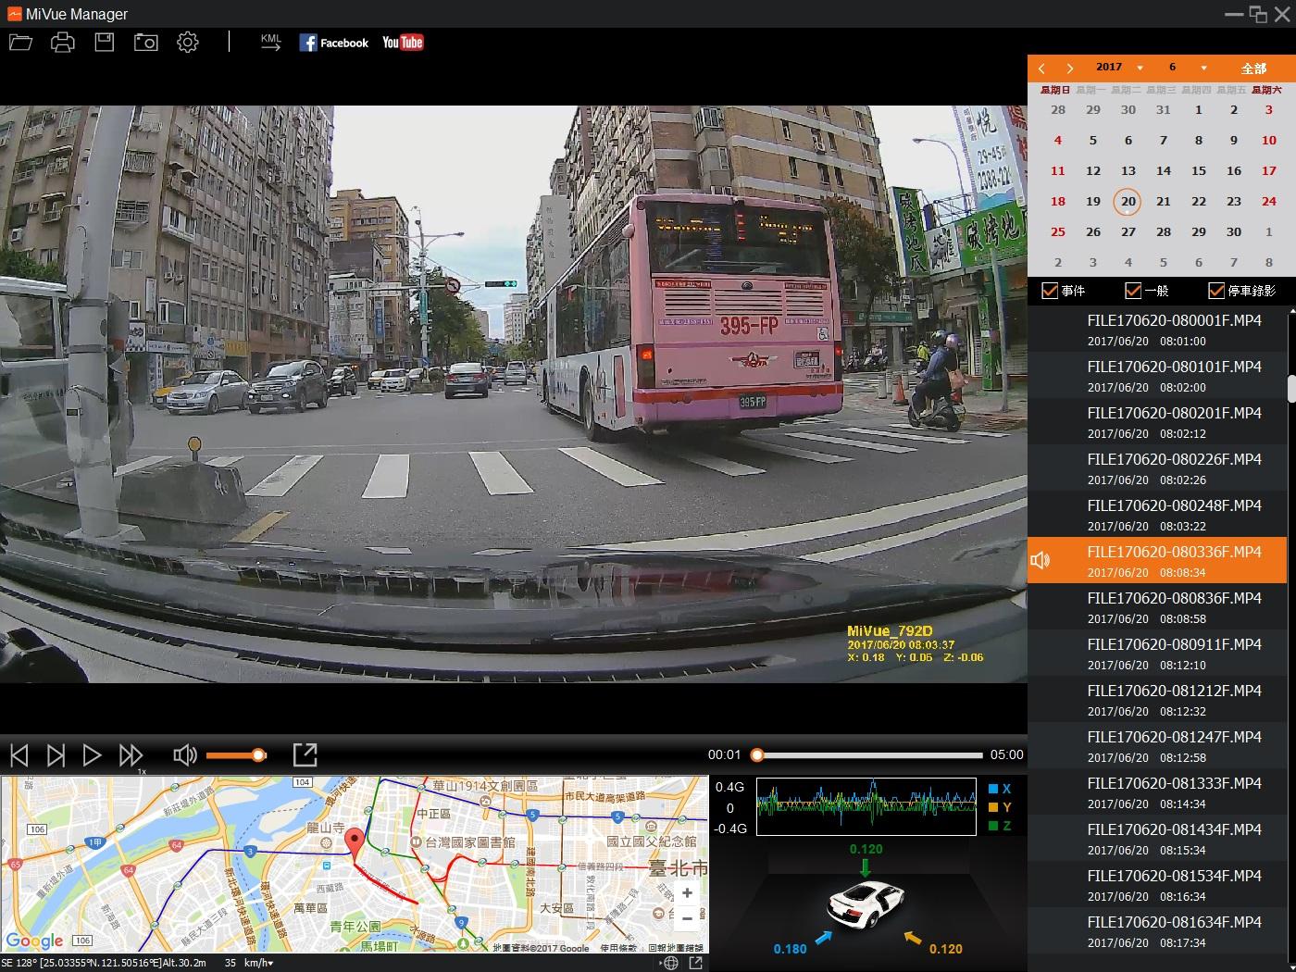Capture a snapshot with the camera icon
The width and height of the screenshot is (1296, 972).
(145, 43)
